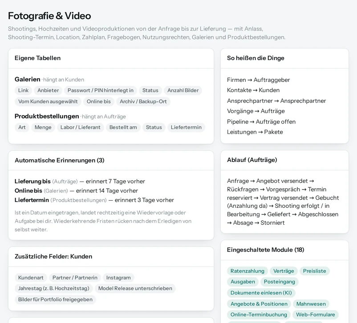Click 'Jahrestag (z. B. Hochzeitstag)' chip
Viewport: 357px width, 323px height.
pyautogui.click(x=54, y=288)
